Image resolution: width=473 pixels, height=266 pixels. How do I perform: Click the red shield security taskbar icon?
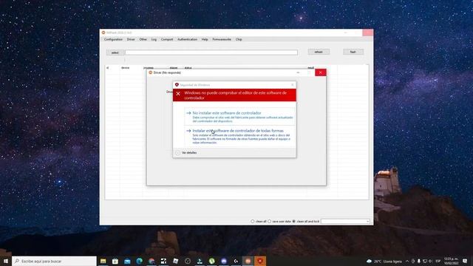point(260,261)
